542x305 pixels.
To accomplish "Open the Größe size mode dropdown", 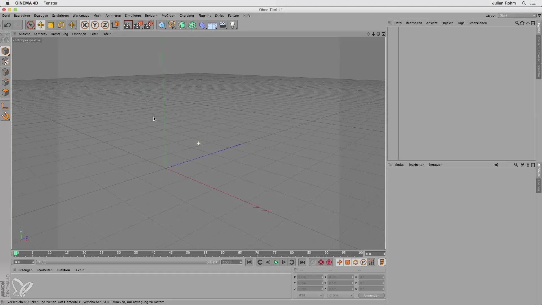I will [340, 295].
